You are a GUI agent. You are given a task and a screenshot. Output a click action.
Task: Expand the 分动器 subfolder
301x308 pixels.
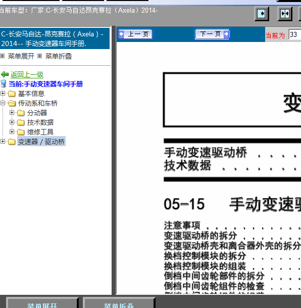12,112
